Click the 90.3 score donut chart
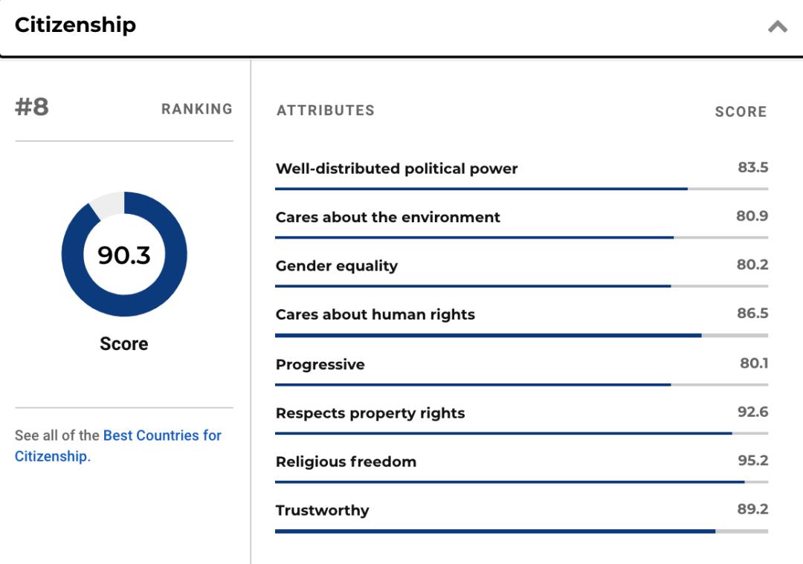This screenshot has height=564, width=803. point(124,254)
